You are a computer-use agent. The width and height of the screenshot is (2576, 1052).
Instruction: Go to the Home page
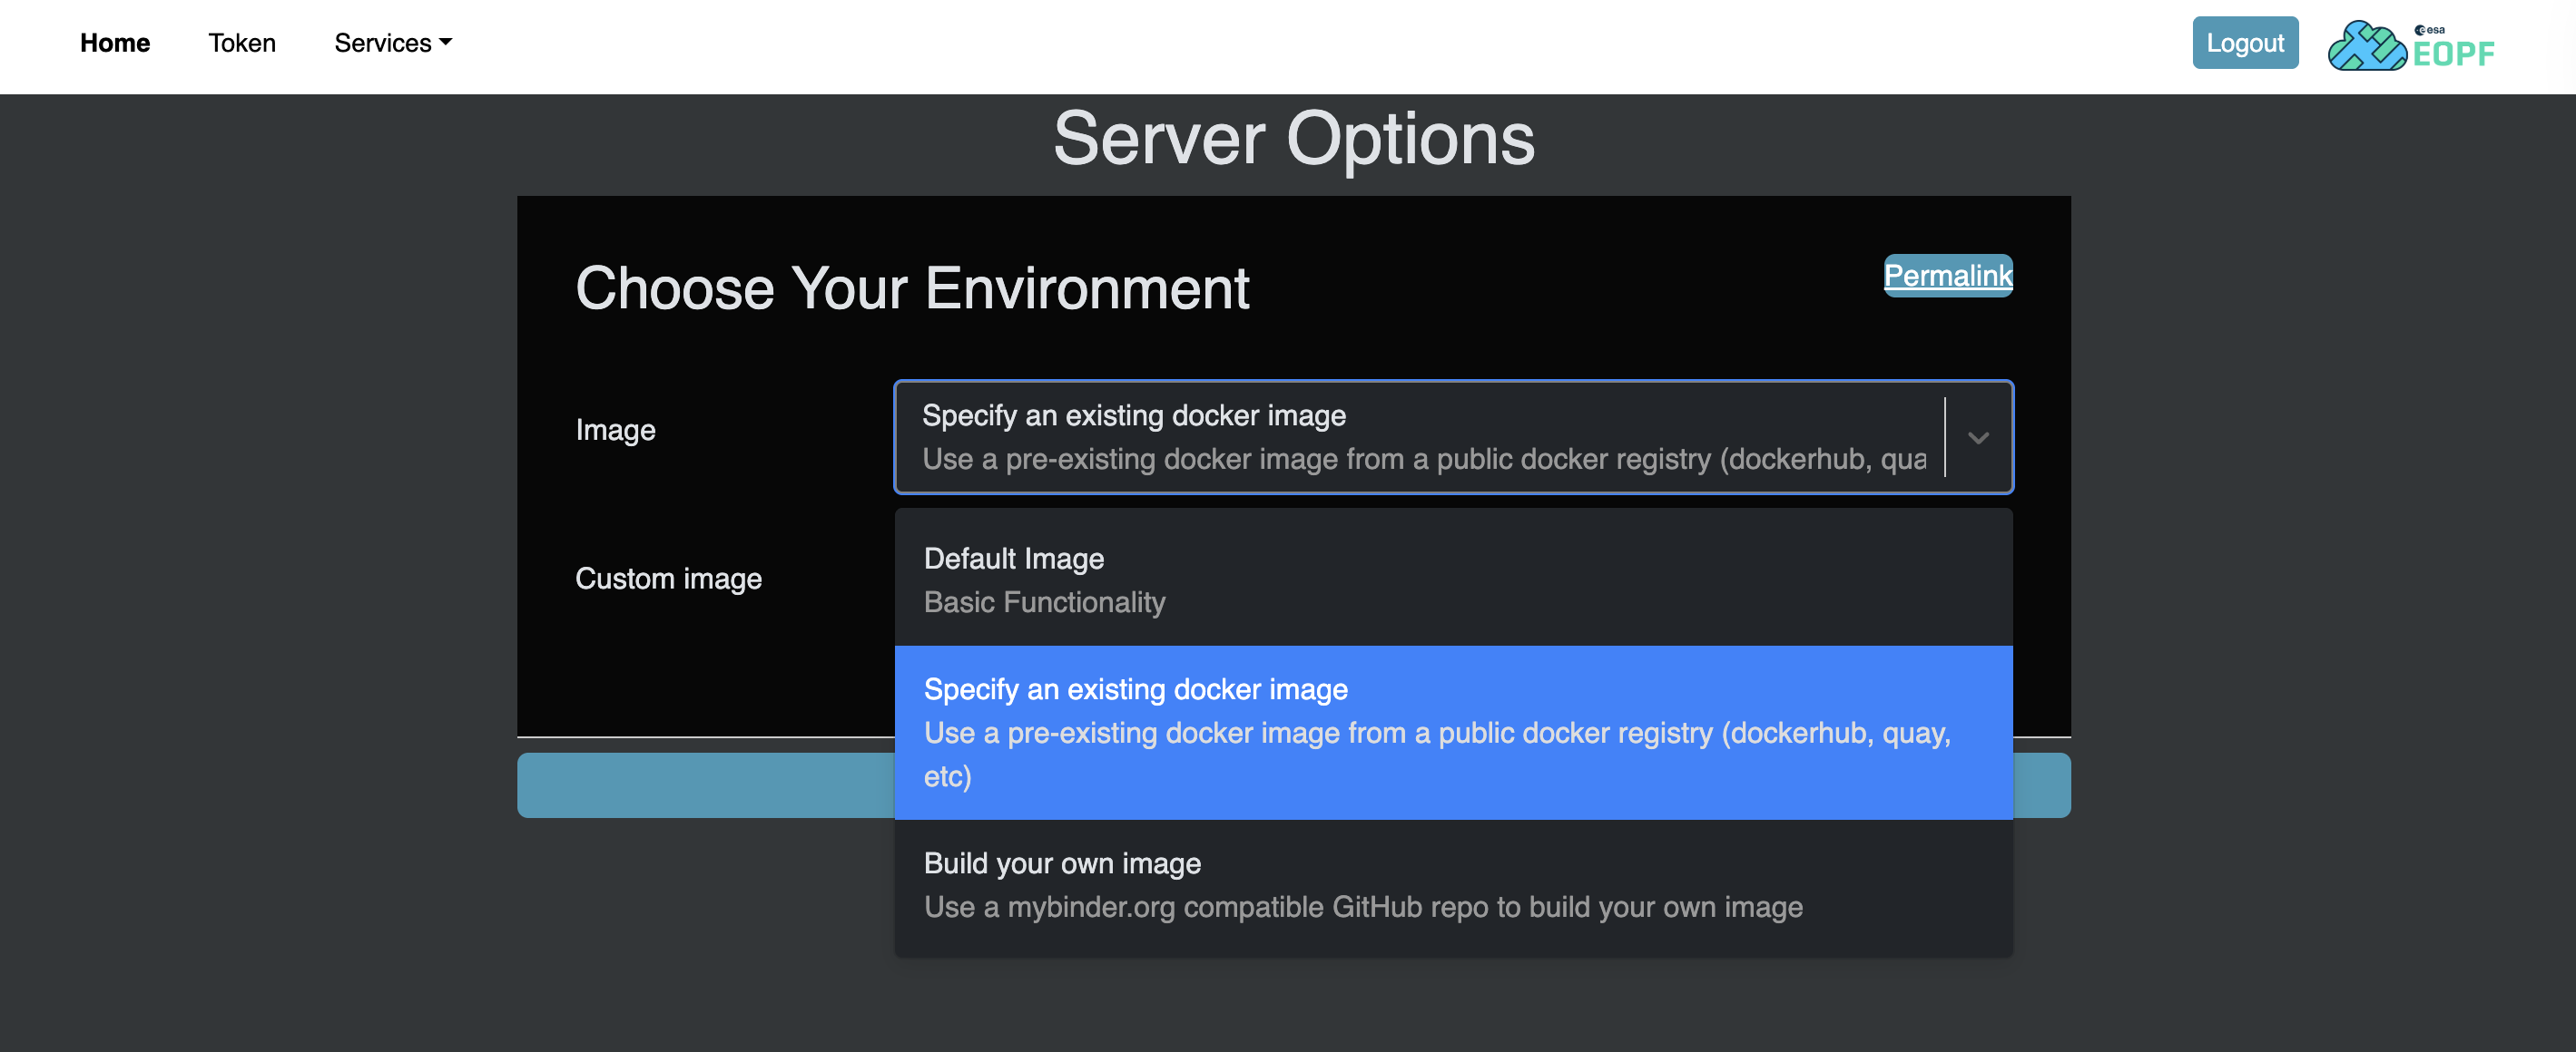coord(115,43)
